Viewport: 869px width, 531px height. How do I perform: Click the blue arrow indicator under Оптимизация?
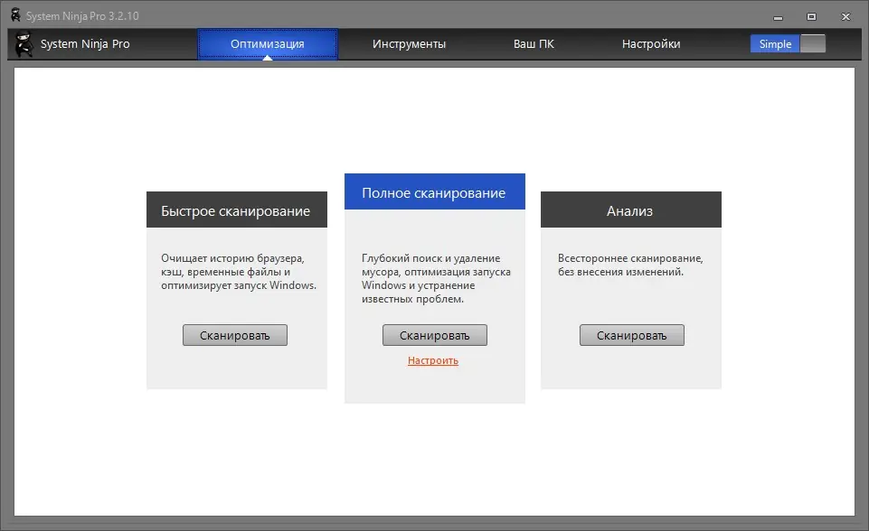point(269,57)
